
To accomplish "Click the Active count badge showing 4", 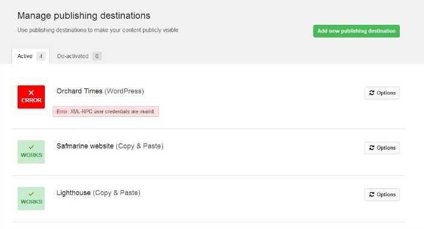I will pos(41,56).
